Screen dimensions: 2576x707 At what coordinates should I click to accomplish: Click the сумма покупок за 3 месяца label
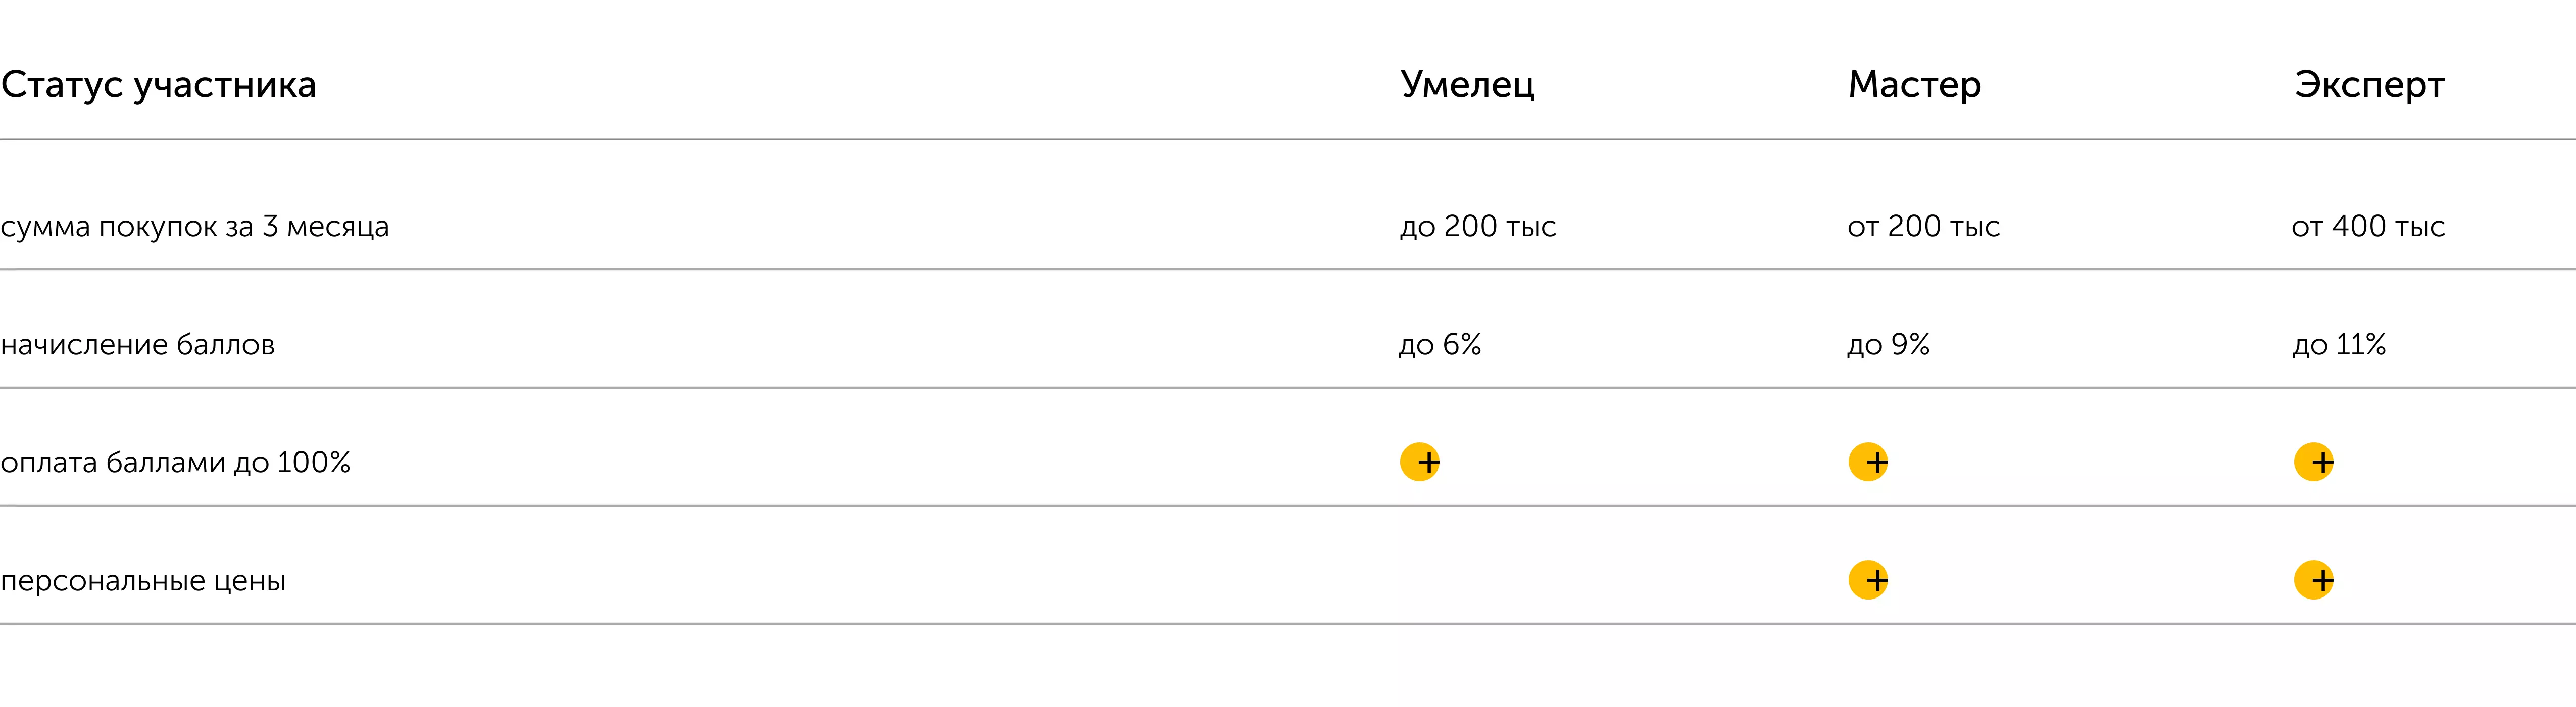tap(194, 227)
